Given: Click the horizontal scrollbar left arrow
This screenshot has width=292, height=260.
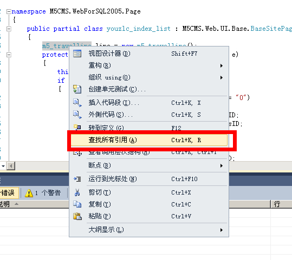Looking at the screenshot, I should coord(11,166).
